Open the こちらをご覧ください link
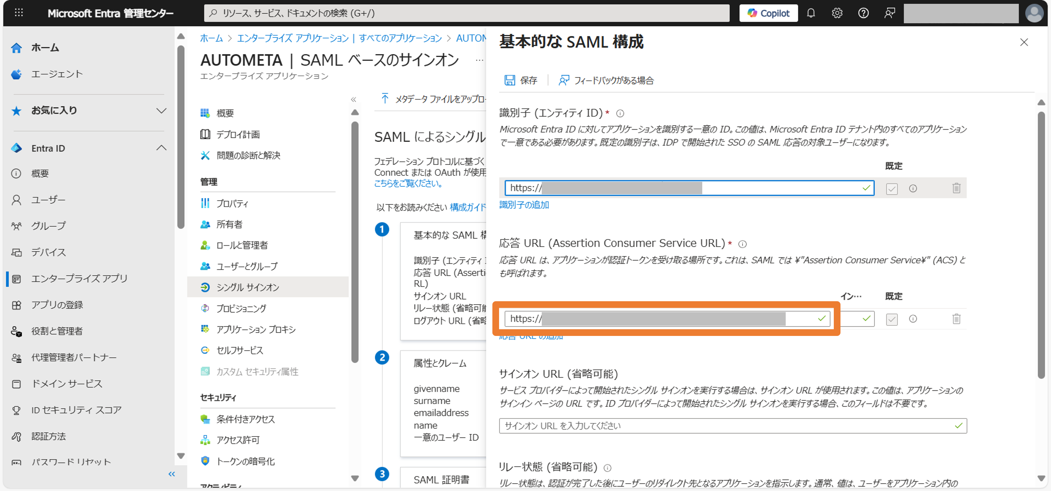 tap(409, 183)
